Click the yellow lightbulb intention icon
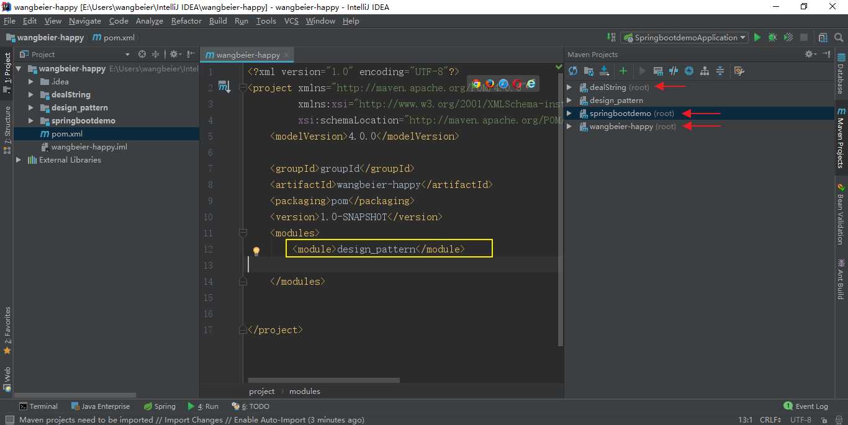The image size is (848, 425). (256, 251)
